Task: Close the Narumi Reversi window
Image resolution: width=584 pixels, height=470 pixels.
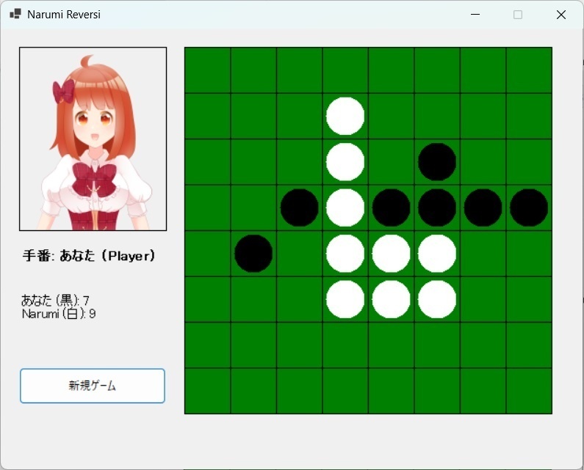Action: pos(561,15)
